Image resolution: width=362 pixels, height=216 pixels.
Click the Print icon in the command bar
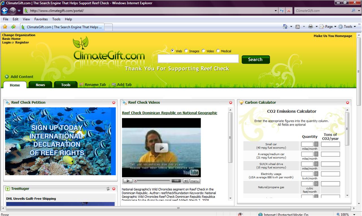[311, 27]
